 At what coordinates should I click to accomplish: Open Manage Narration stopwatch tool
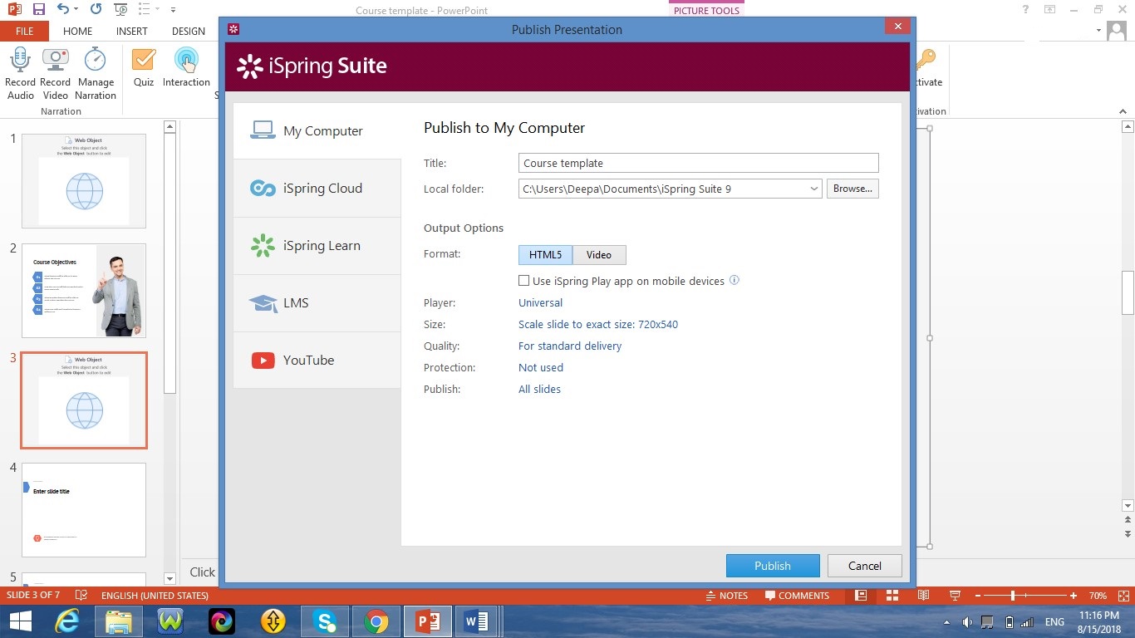96,60
